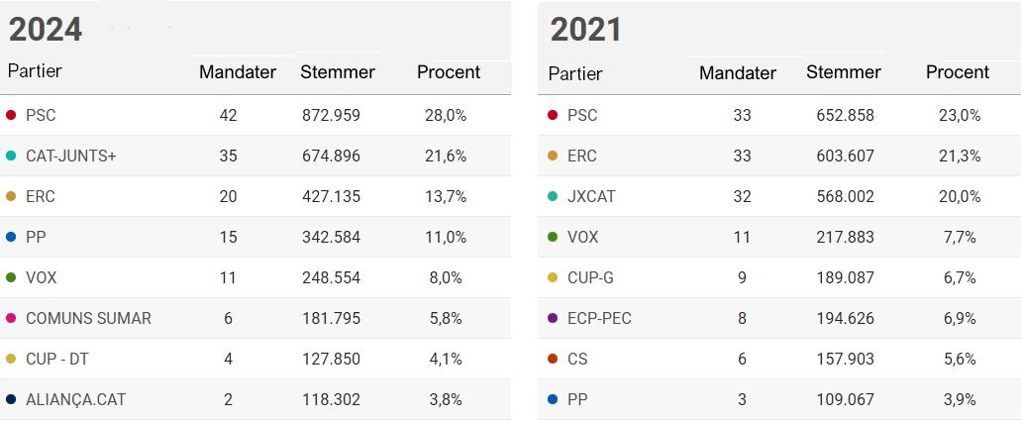Click the dark navy dot beside ALIANÇA.CAT
Image resolution: width=1021 pixels, height=421 pixels.
coord(11,400)
